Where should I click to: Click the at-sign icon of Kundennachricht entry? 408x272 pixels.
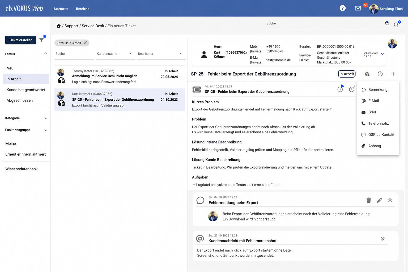coord(200,239)
